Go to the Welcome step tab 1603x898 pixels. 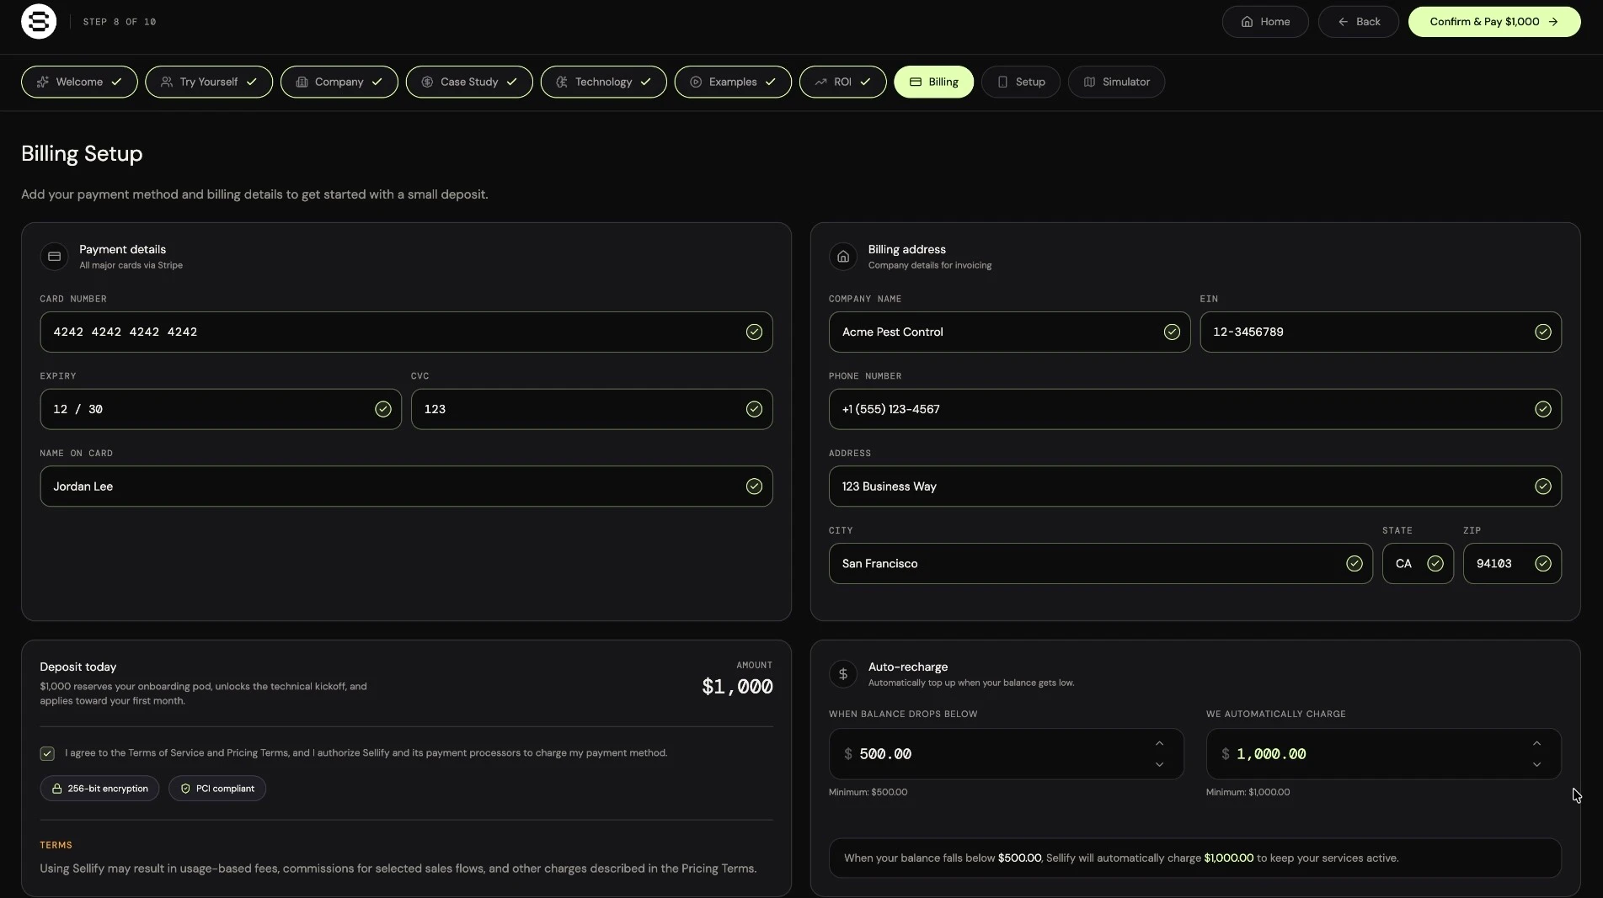[x=79, y=82]
